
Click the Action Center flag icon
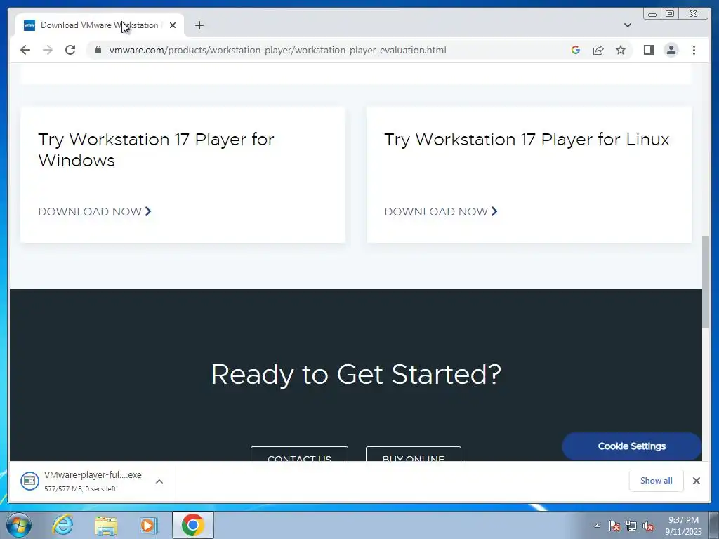[614, 526]
